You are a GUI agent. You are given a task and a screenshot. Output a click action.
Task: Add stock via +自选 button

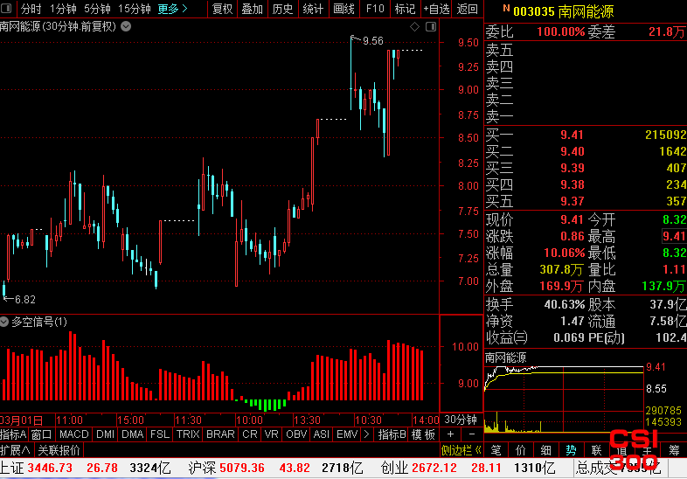pyautogui.click(x=436, y=9)
